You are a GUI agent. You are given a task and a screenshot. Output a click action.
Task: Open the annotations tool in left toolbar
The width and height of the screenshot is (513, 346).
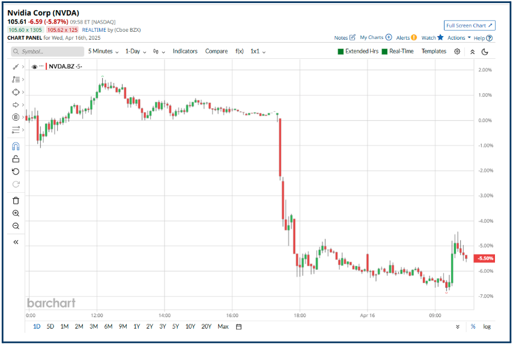point(16,79)
